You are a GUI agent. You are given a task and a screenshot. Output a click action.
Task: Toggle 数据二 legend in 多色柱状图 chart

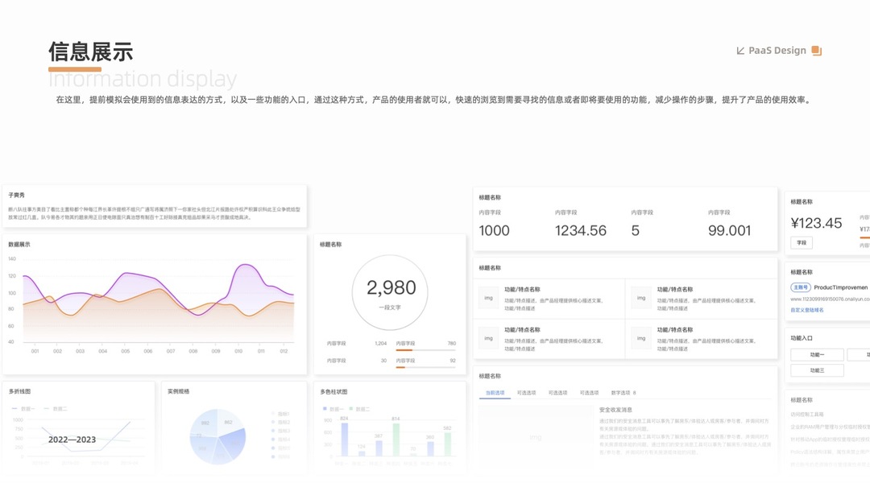point(359,409)
